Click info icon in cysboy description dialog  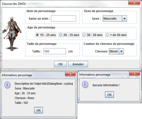point(7,85)
